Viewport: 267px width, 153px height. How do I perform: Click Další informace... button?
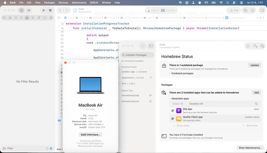coord(90,135)
